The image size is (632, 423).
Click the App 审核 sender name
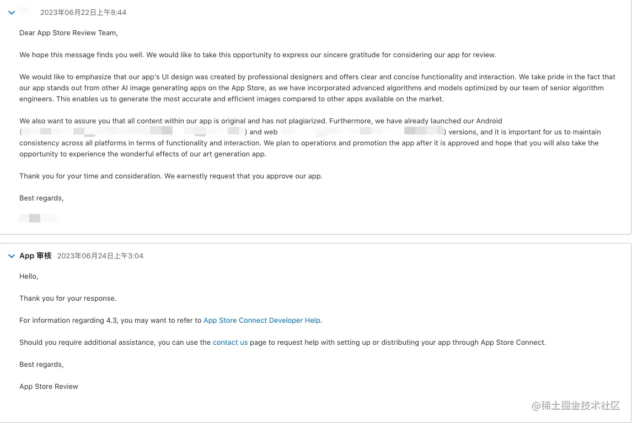(35, 256)
